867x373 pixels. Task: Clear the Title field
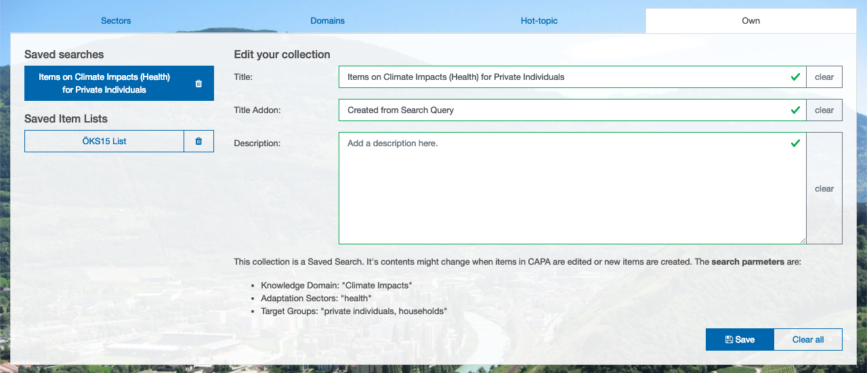pos(824,77)
